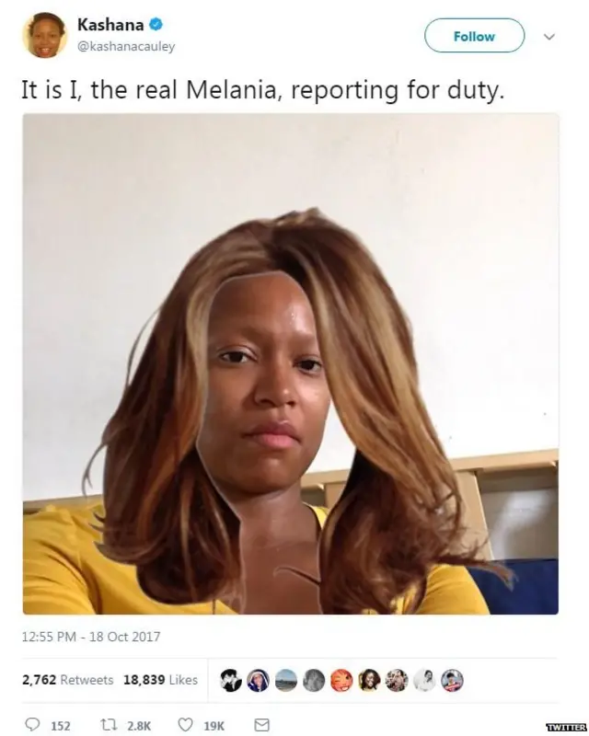The height and width of the screenshot is (736, 589).
Task: Click the last liker avatar in row
Action: pyautogui.click(x=452, y=680)
